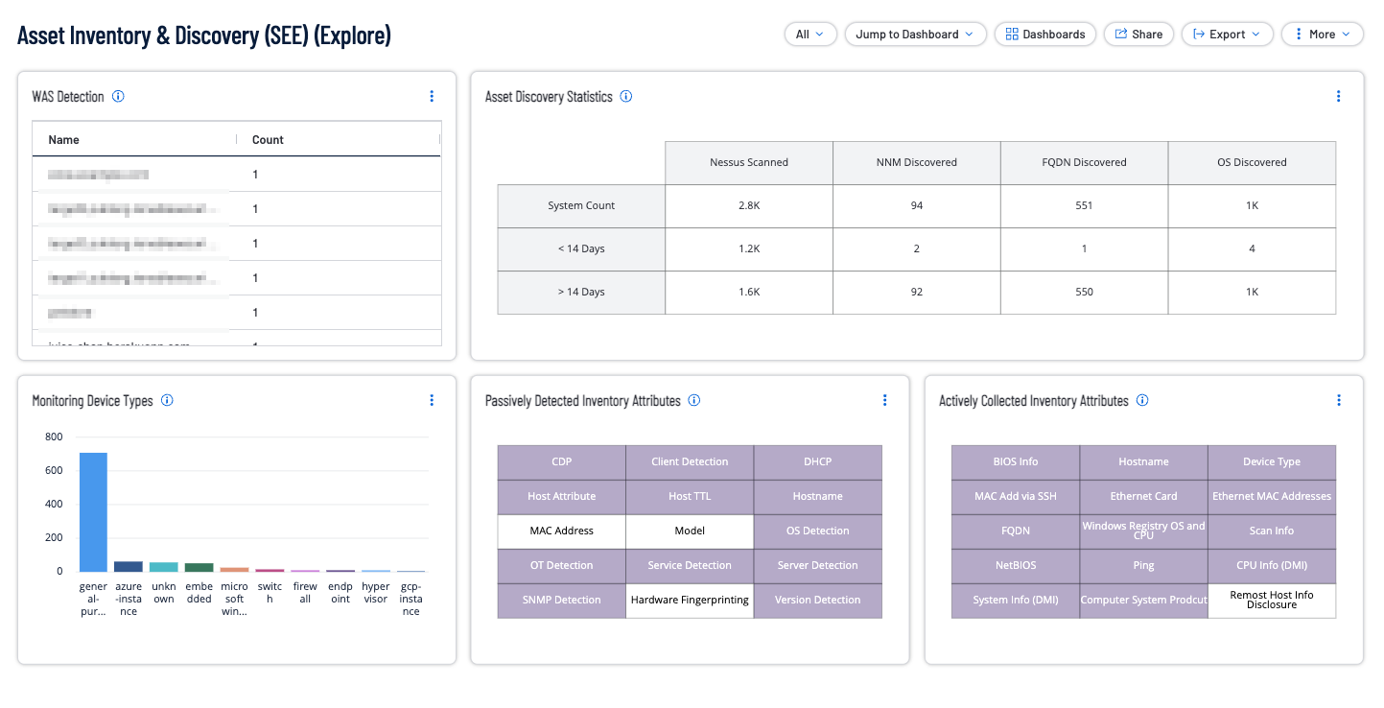This screenshot has width=1384, height=708.
Task: Select the MAC Address attribute cell
Action: click(x=562, y=531)
